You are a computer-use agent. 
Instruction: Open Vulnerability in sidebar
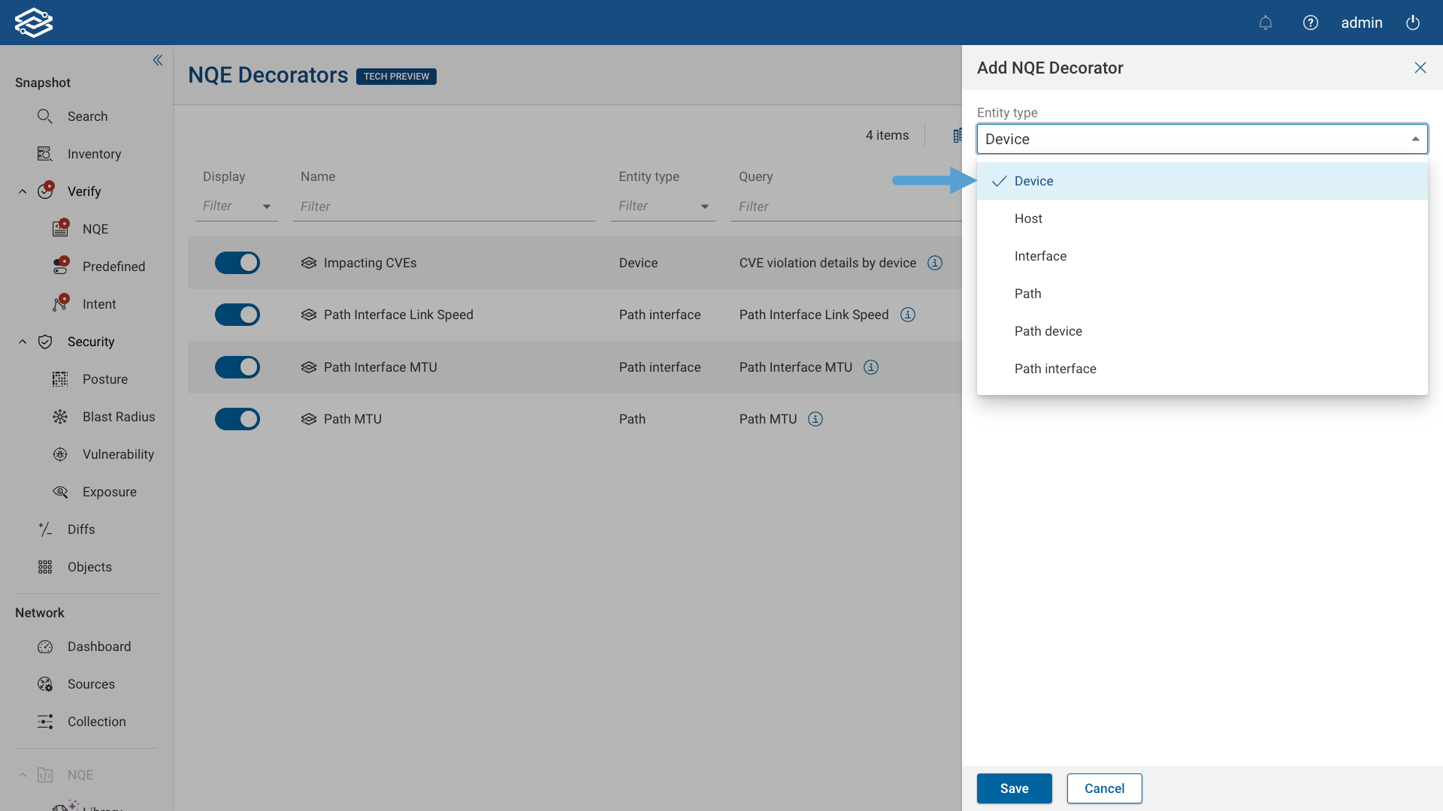[x=118, y=454]
